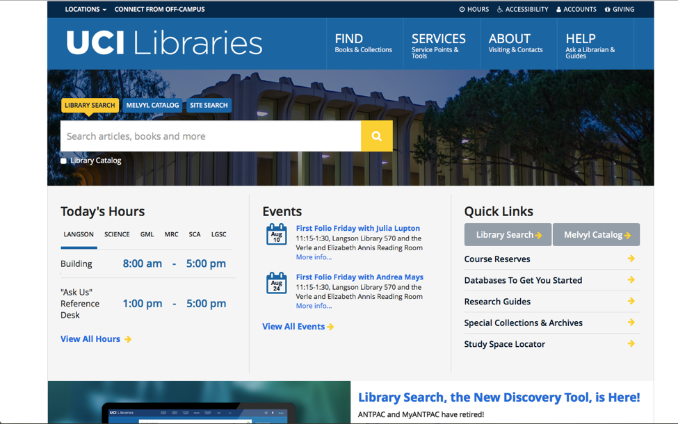Click the Aug 24 calendar icon
Image resolution: width=678 pixels, height=424 pixels.
[276, 283]
